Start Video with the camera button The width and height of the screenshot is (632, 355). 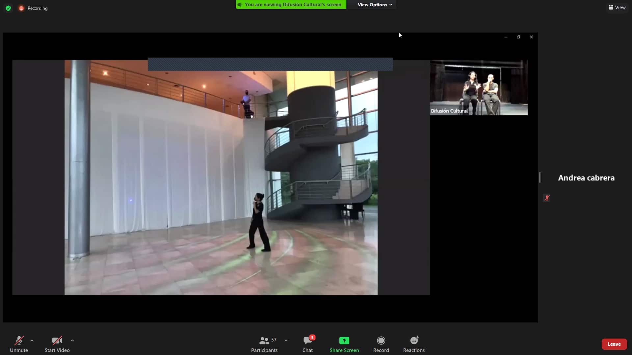click(x=57, y=344)
